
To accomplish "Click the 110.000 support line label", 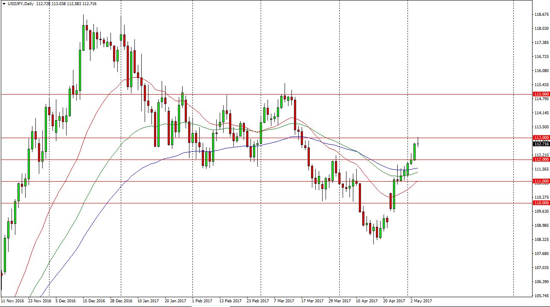I will [541, 203].
